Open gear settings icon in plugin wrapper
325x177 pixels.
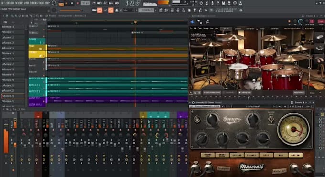(200, 22)
